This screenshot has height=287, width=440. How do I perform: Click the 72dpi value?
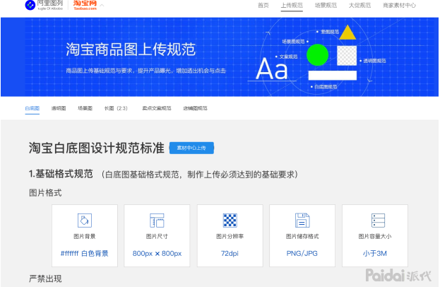pyautogui.click(x=230, y=254)
